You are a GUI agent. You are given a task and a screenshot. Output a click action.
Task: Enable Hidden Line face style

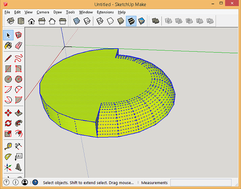[x=110, y=21]
